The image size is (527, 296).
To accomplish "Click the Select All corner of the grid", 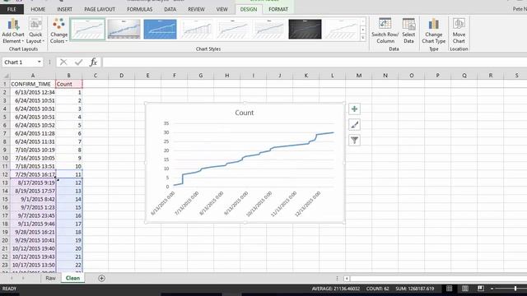I will coord(5,76).
